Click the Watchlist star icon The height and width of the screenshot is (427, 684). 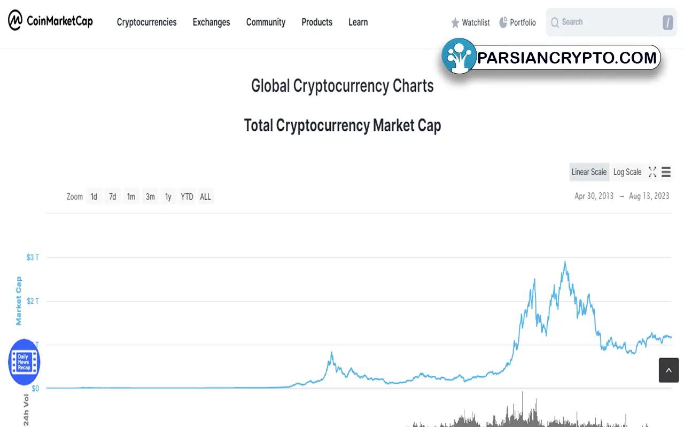click(455, 22)
